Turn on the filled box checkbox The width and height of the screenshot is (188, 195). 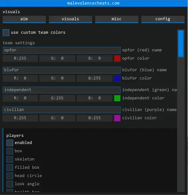pos(10,168)
